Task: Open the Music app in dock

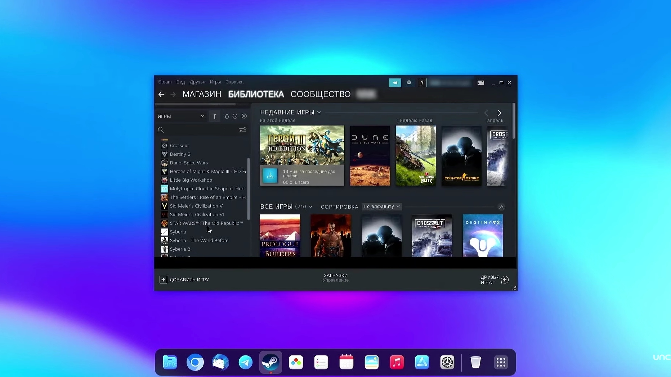Action: tap(397, 362)
